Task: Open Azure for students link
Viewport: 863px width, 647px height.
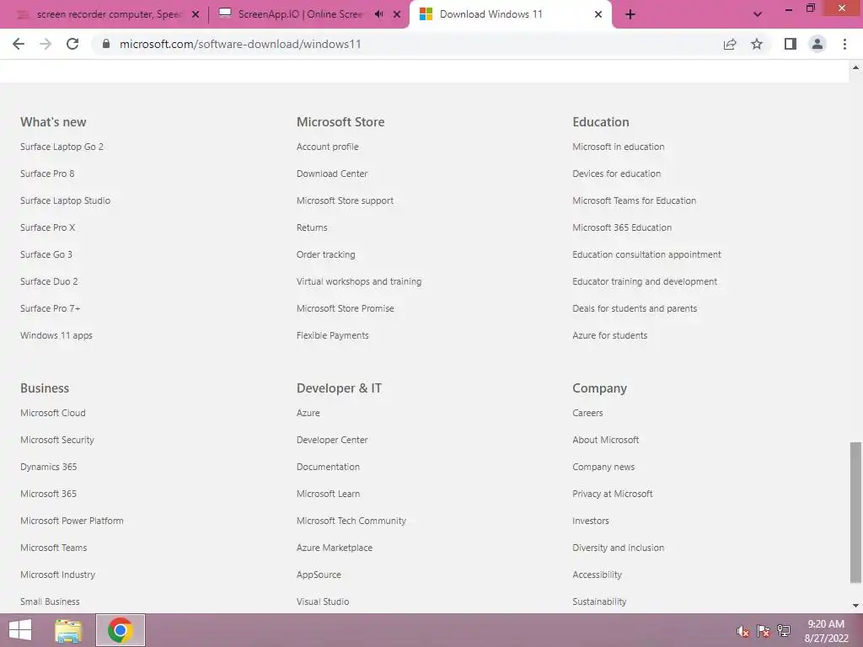Action: point(610,335)
